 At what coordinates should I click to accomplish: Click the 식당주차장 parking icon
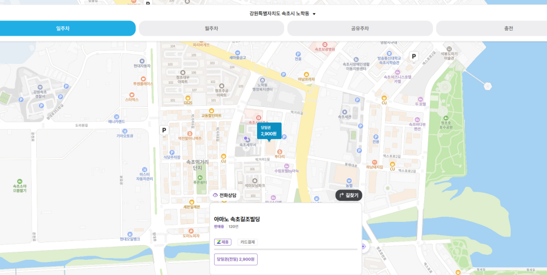[172, 152]
